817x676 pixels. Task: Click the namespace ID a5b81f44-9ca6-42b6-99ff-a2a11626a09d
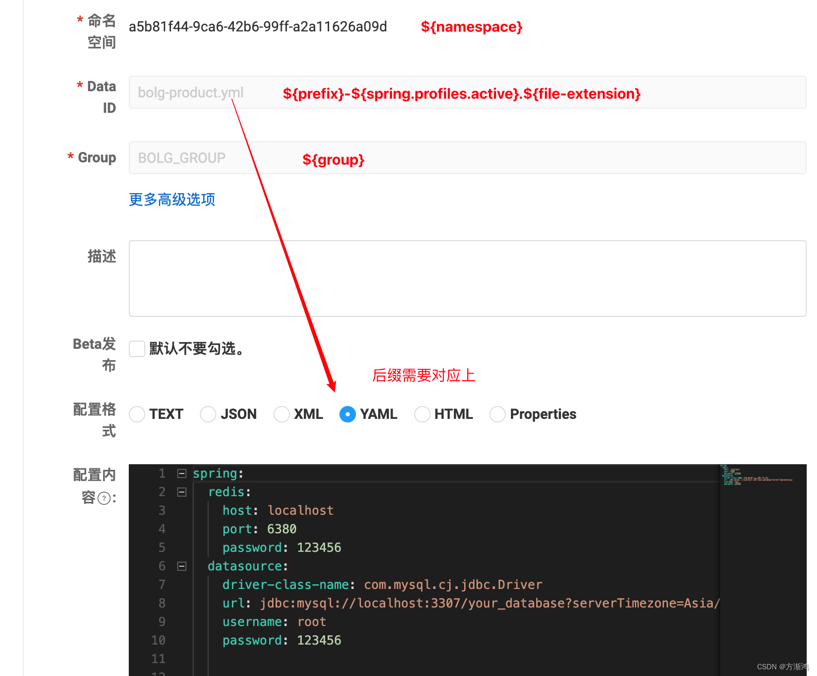[x=258, y=27]
